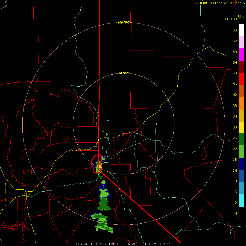
Task: Click the 50 NMI range ring label
Action: 124,73
